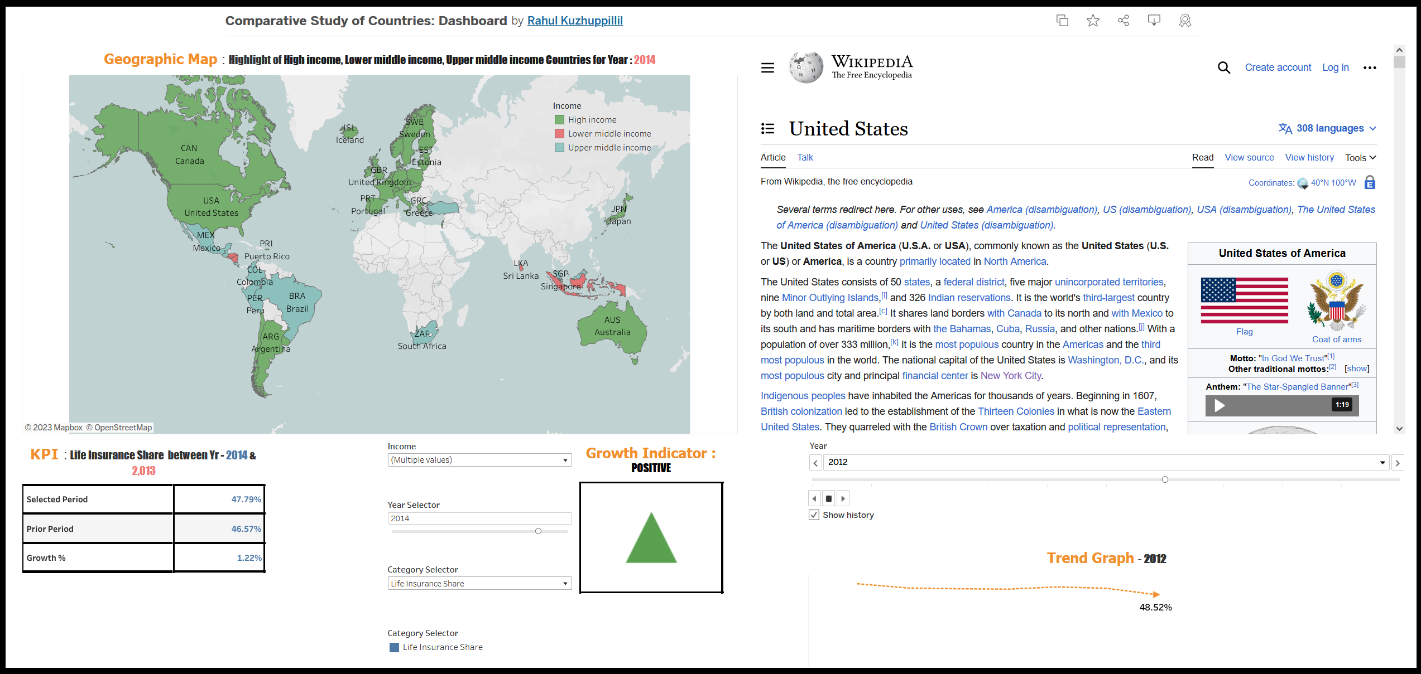Click the High income legend swatch
This screenshot has height=674, width=1421.
click(x=559, y=120)
